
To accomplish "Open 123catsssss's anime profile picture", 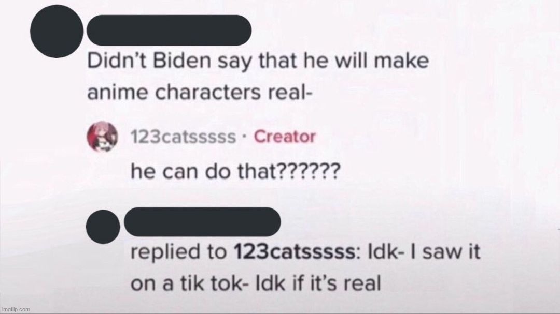I will (x=103, y=137).
